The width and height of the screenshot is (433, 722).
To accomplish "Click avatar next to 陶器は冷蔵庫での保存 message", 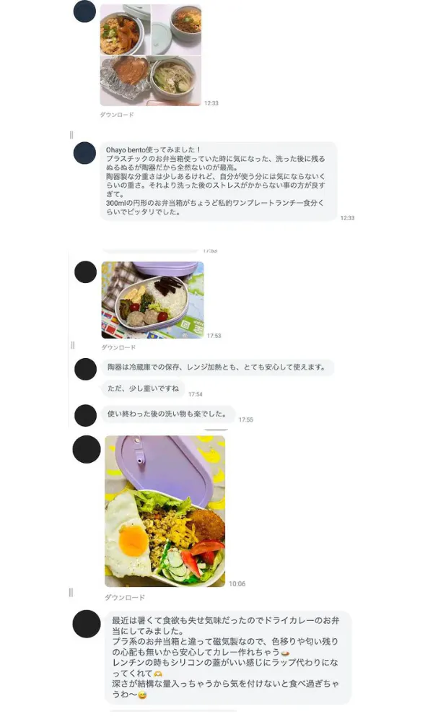I will point(86,369).
